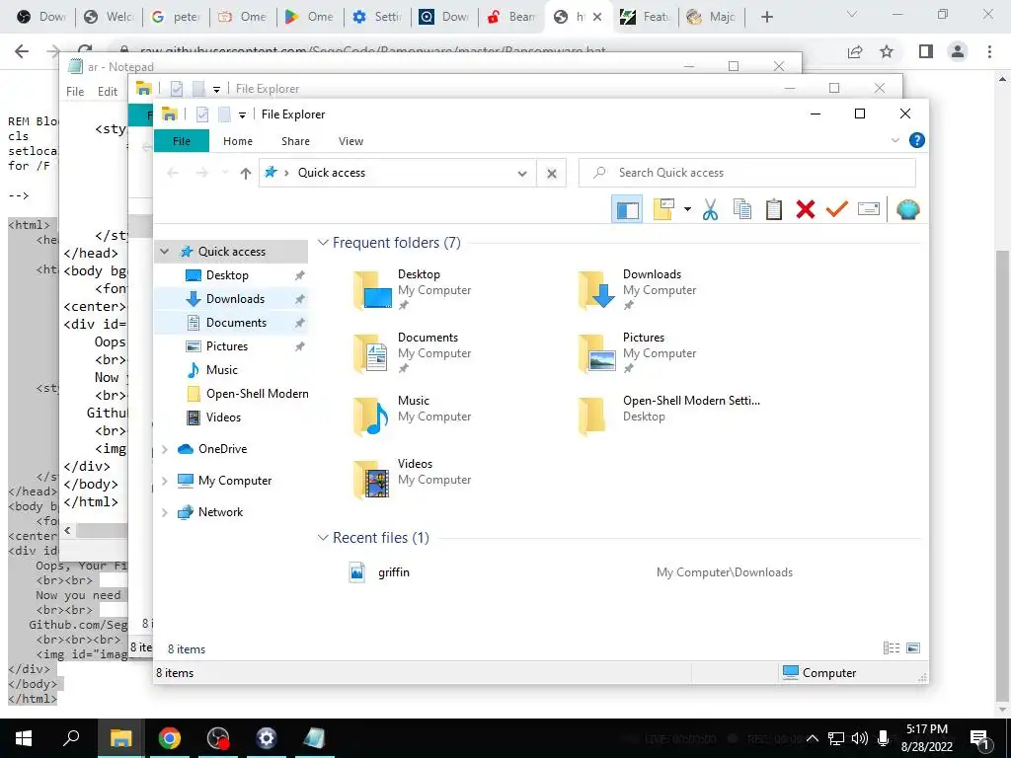
Task: Click the orange checkmark Properties icon
Action: click(837, 209)
